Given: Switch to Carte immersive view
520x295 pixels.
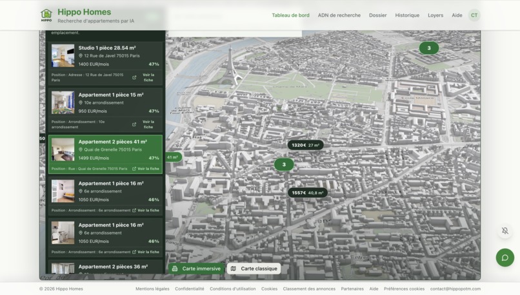Looking at the screenshot, I should (x=196, y=269).
